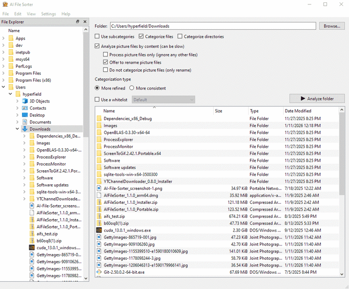Image resolution: width=349 pixels, height=289 pixels.
Task: Sort file list by Size column
Action: coord(231,111)
